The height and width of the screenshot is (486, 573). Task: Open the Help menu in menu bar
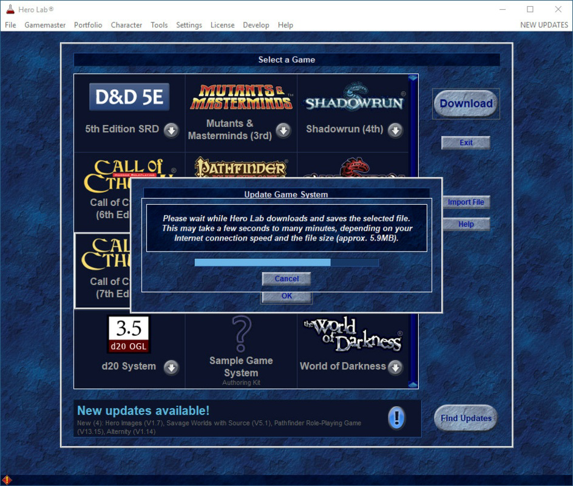coord(285,25)
